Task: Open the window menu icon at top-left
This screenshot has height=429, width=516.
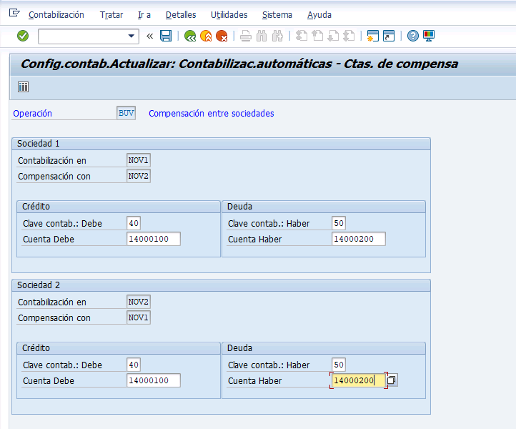Action: [x=14, y=13]
